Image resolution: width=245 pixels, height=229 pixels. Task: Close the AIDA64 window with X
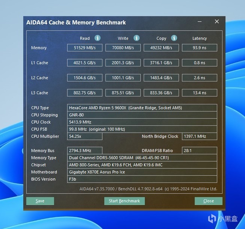[217, 21]
